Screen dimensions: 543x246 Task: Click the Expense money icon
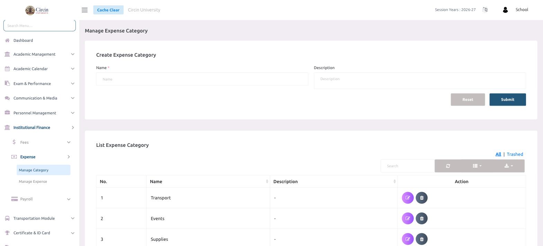pos(14,157)
